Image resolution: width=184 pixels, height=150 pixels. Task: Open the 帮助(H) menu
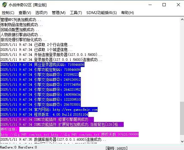coord(127,12)
